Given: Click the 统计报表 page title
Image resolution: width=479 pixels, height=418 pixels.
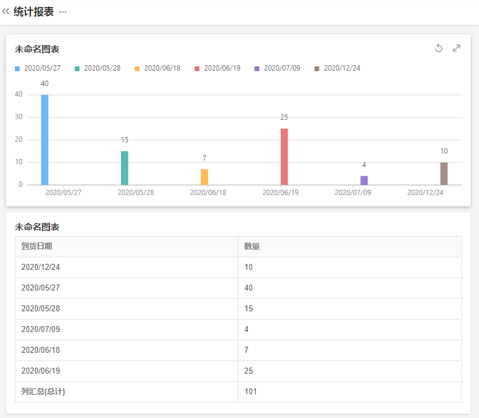Looking at the screenshot, I should point(34,12).
